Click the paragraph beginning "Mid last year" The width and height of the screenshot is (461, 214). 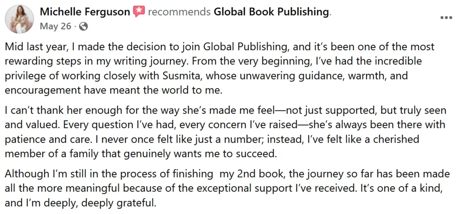[x=220, y=68]
